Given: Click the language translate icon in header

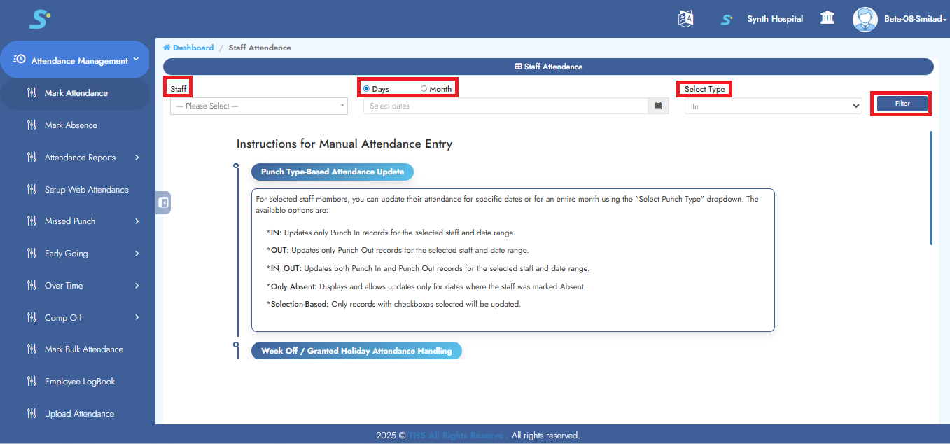Looking at the screenshot, I should [x=685, y=19].
